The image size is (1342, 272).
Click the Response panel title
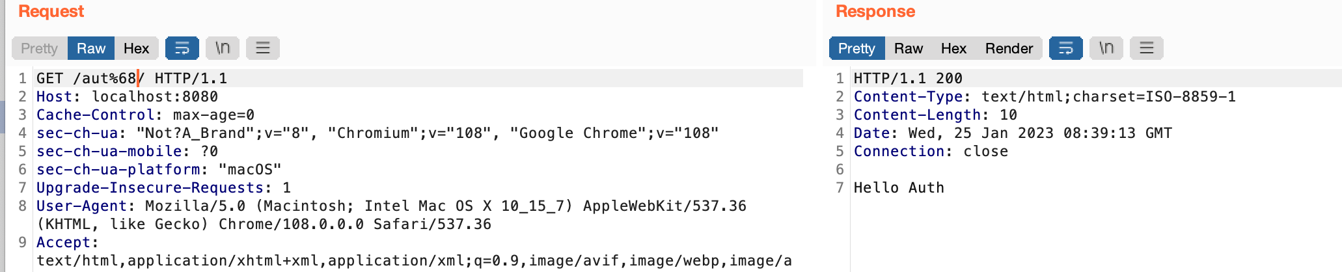pos(875,11)
